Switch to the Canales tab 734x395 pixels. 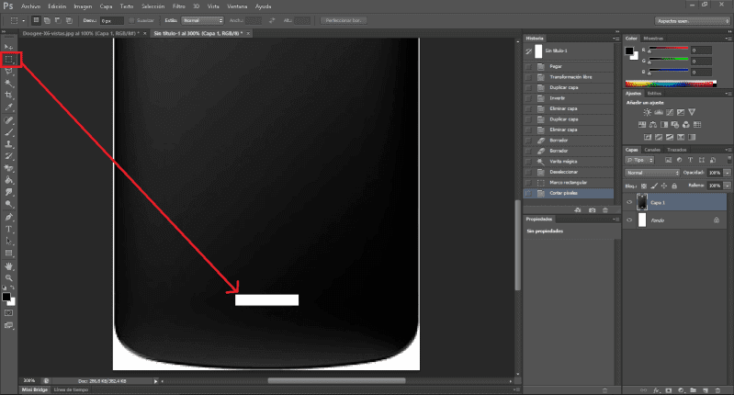(652, 150)
